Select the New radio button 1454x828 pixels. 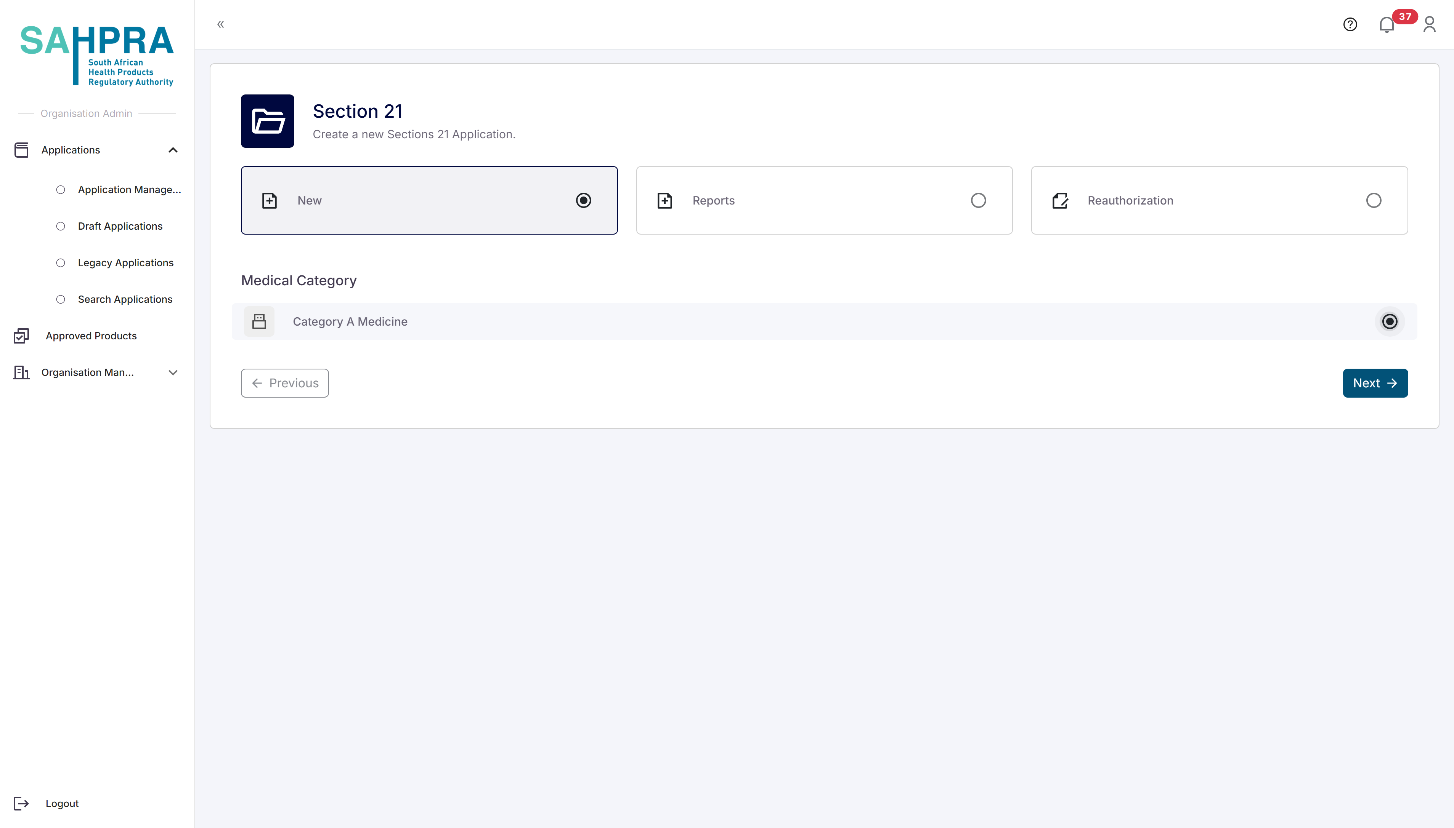click(583, 200)
